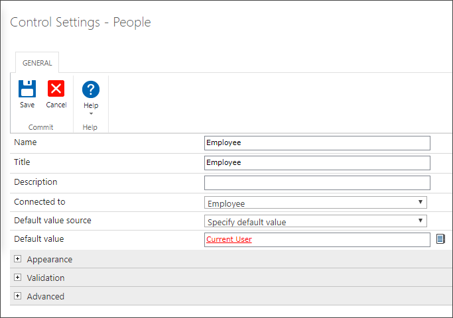Click into the empty Description field

click(x=317, y=183)
